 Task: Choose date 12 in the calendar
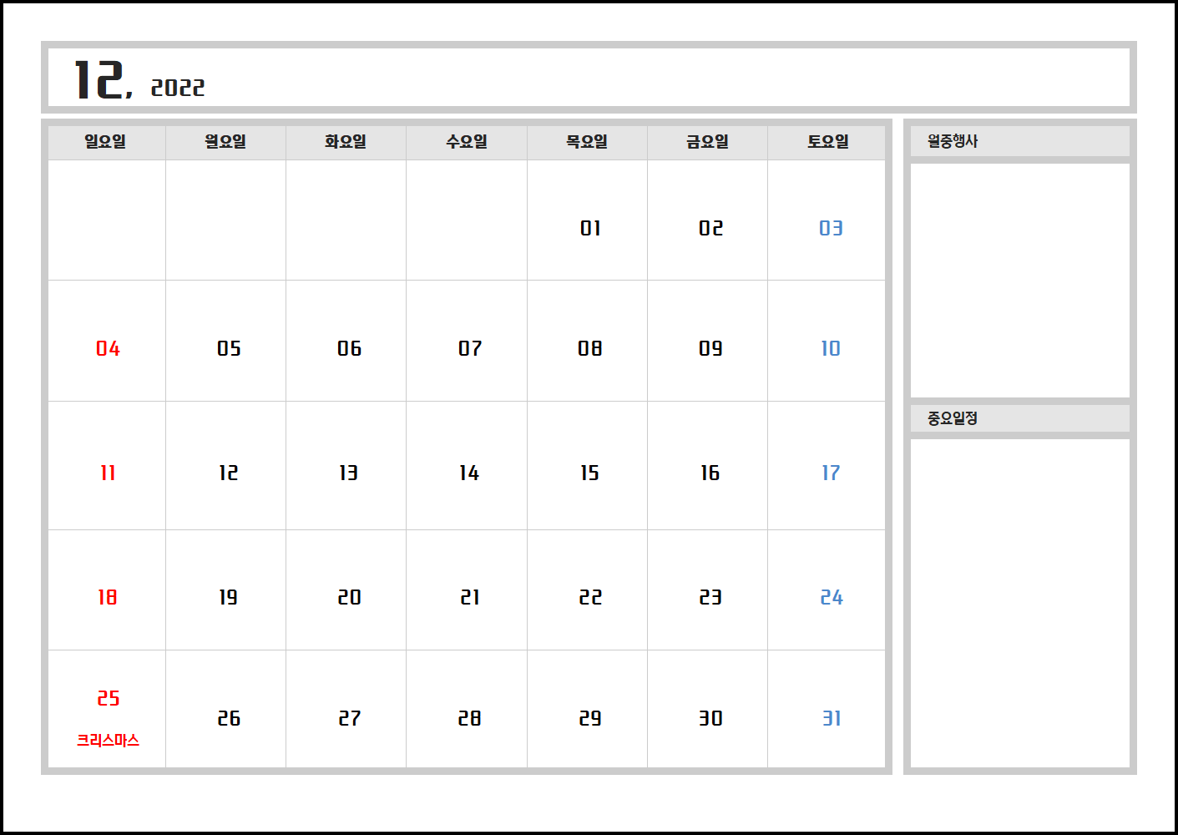229,473
